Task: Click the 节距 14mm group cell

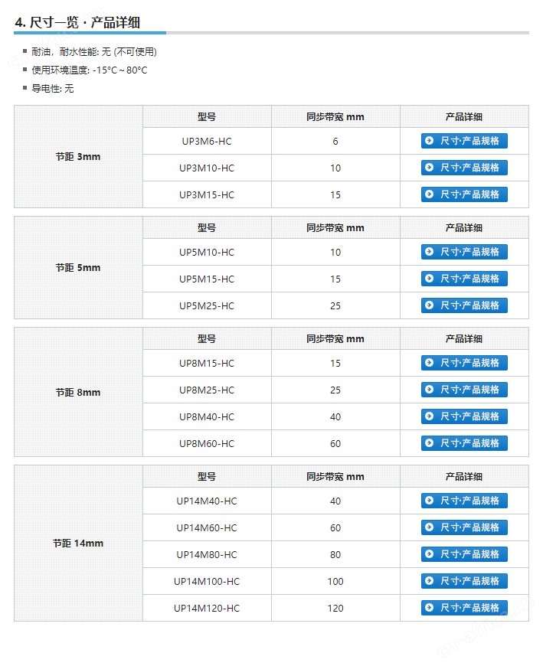Action: 78,543
